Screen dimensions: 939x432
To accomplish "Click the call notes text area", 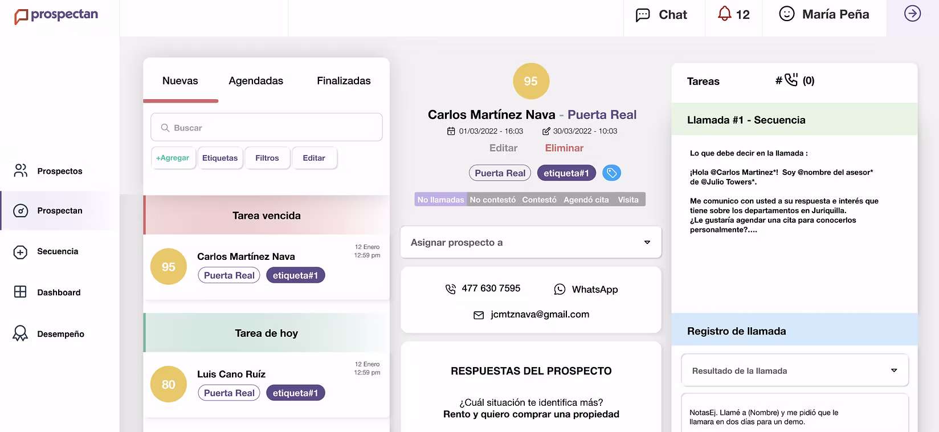I will click(795, 413).
